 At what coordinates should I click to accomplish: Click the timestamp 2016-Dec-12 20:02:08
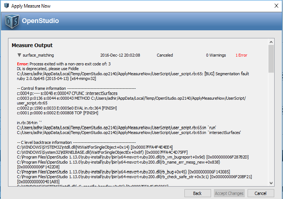120,55
